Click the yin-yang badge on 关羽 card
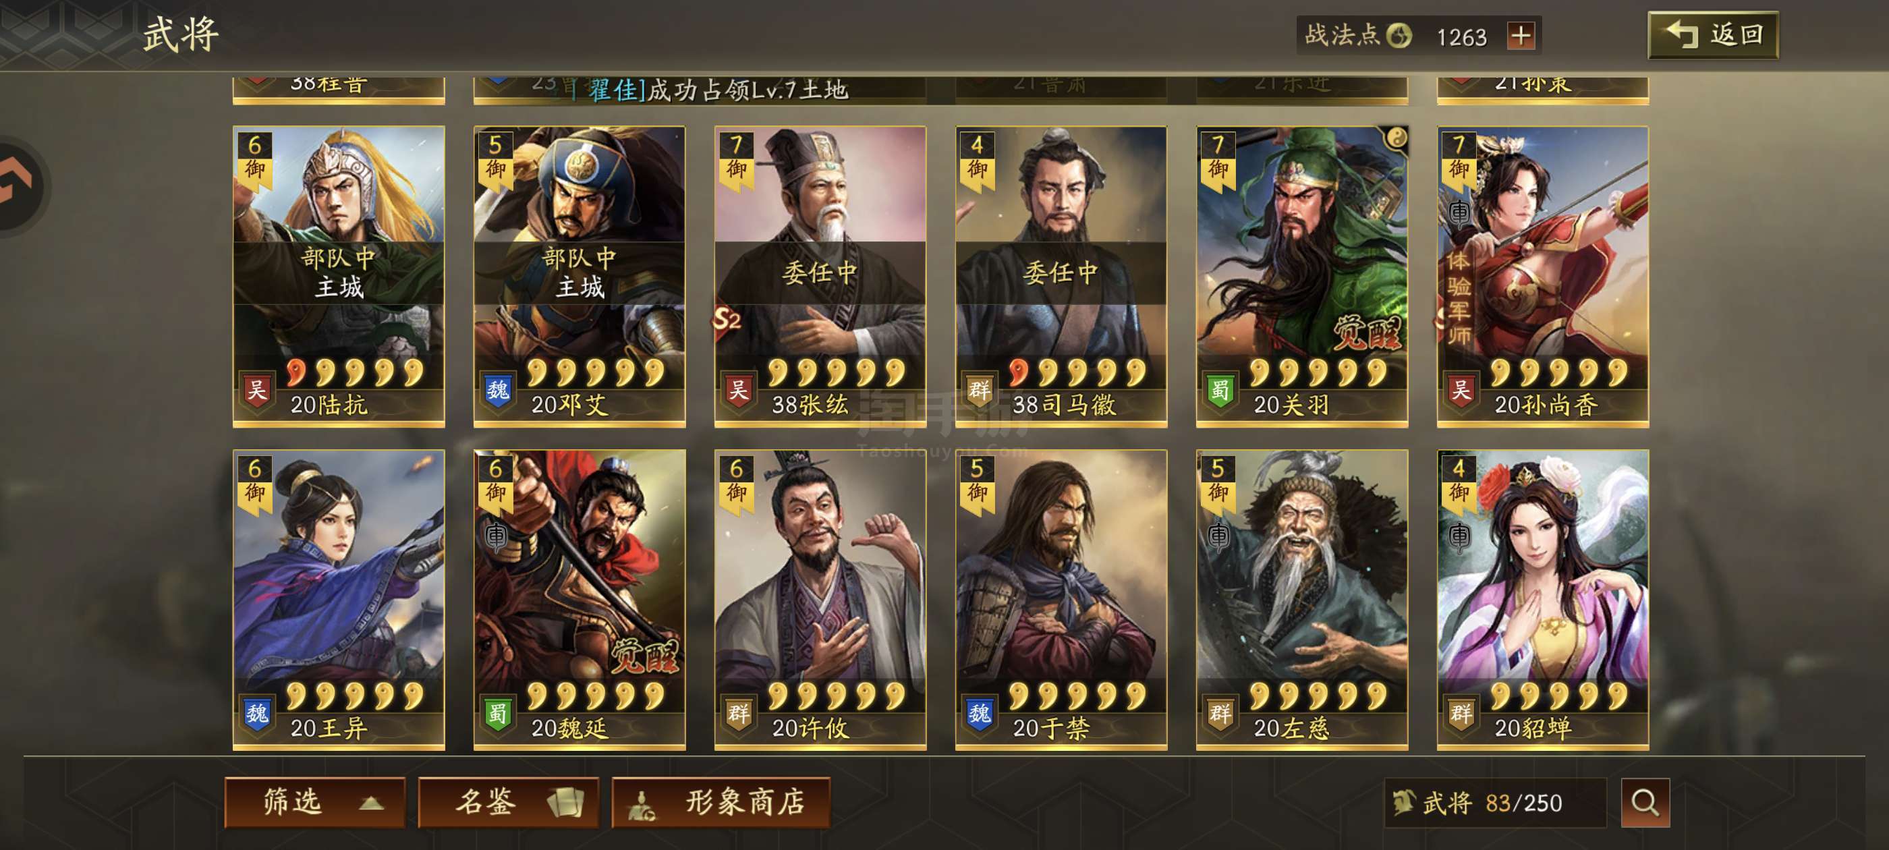 pos(1397,138)
